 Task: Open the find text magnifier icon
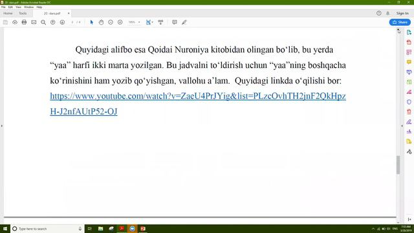click(x=43, y=22)
